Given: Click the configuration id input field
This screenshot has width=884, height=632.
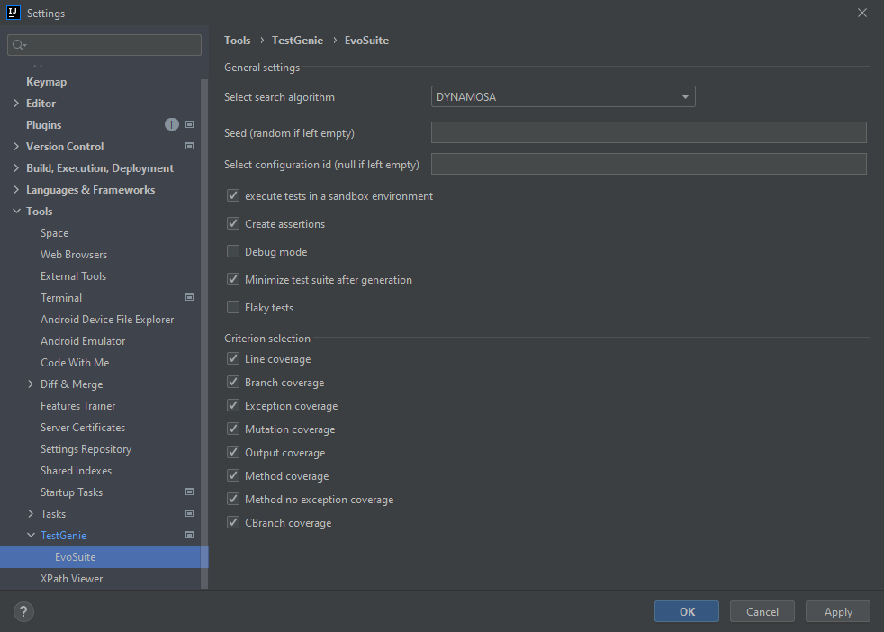Looking at the screenshot, I should point(648,164).
